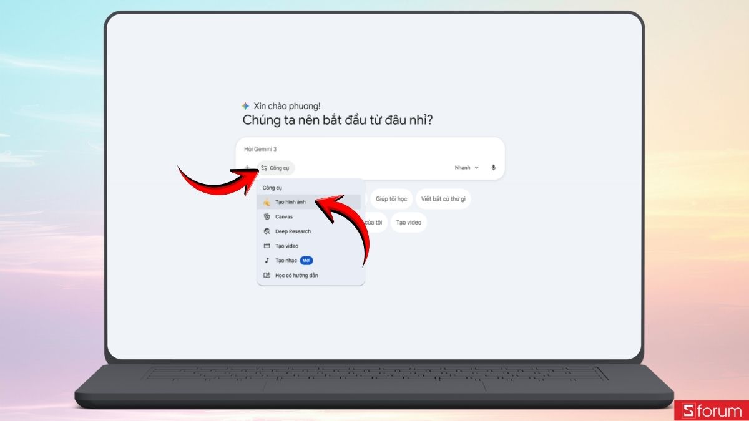
Task: Activate the microphone voice input icon
Action: coord(493,168)
